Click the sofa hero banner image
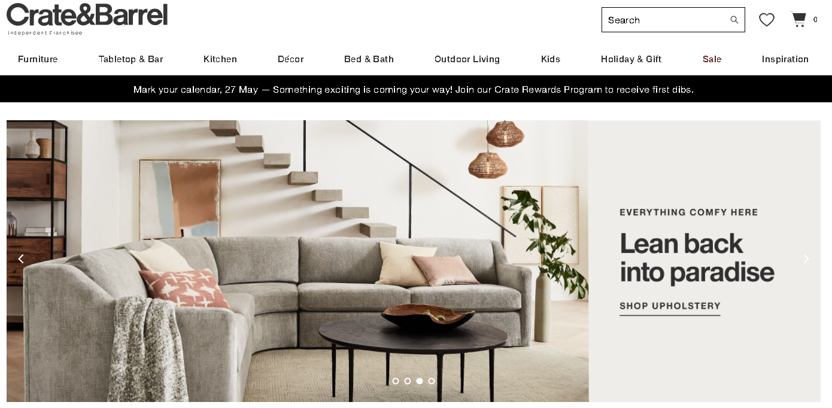 297,261
